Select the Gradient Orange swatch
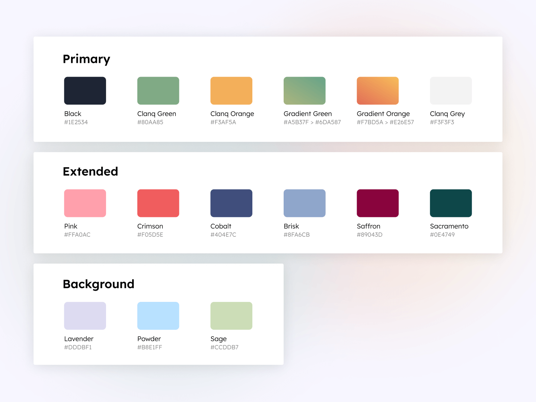Screen dimensions: 536x402 pos(377,90)
